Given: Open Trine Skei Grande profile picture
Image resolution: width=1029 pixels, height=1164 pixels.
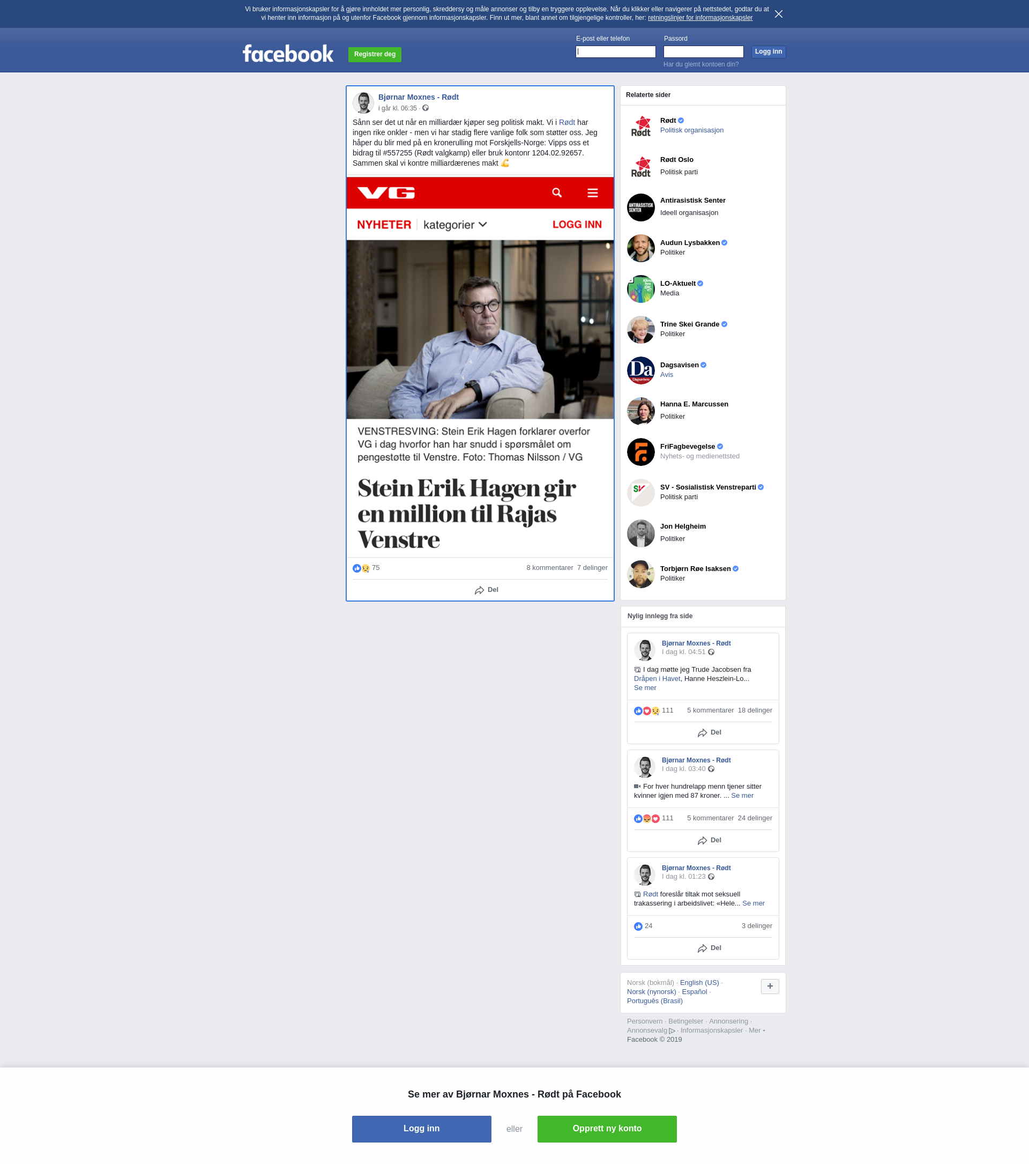Looking at the screenshot, I should click(641, 330).
